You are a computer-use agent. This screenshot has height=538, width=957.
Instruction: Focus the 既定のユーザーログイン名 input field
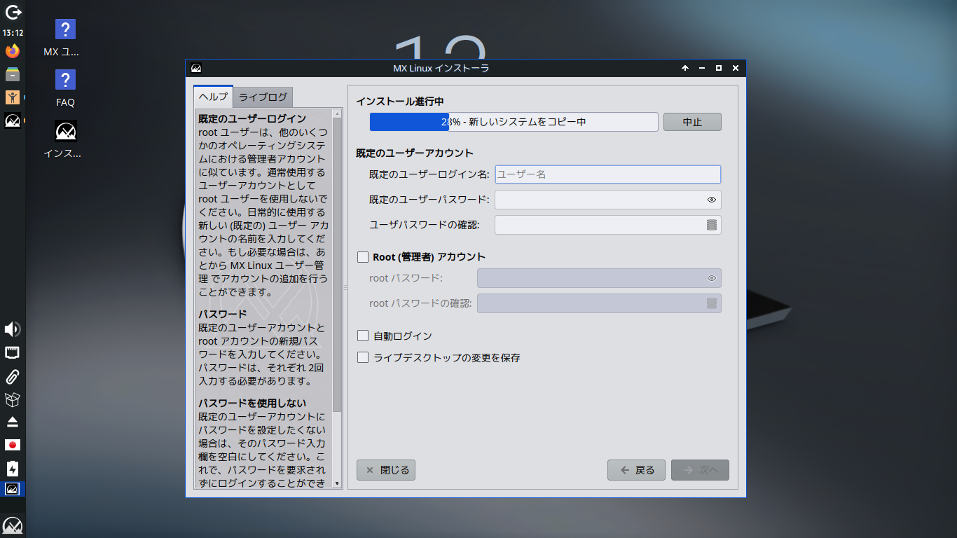[607, 174]
